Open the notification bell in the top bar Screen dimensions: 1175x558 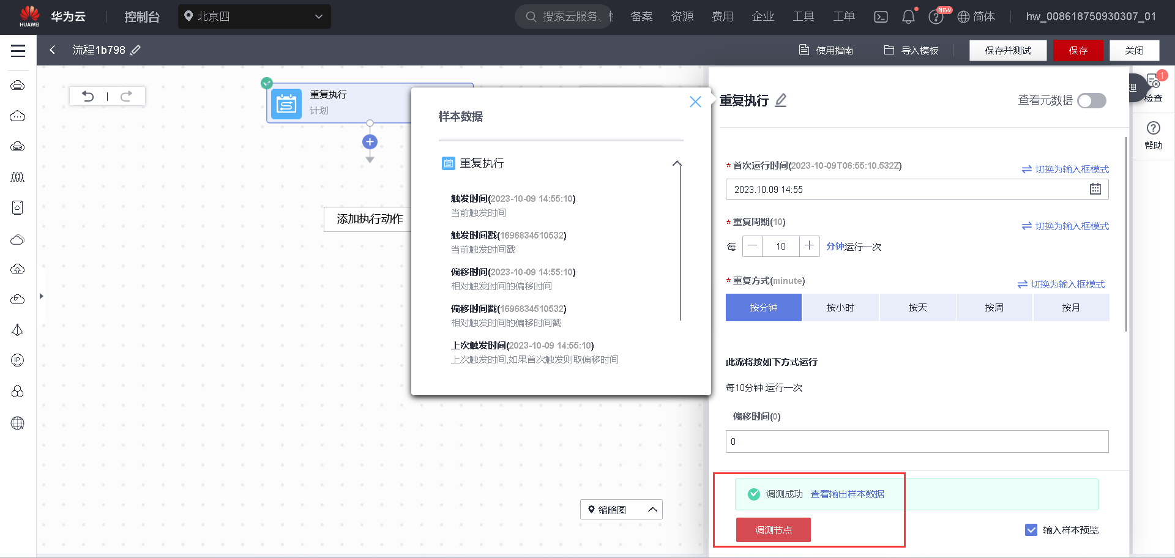908,17
